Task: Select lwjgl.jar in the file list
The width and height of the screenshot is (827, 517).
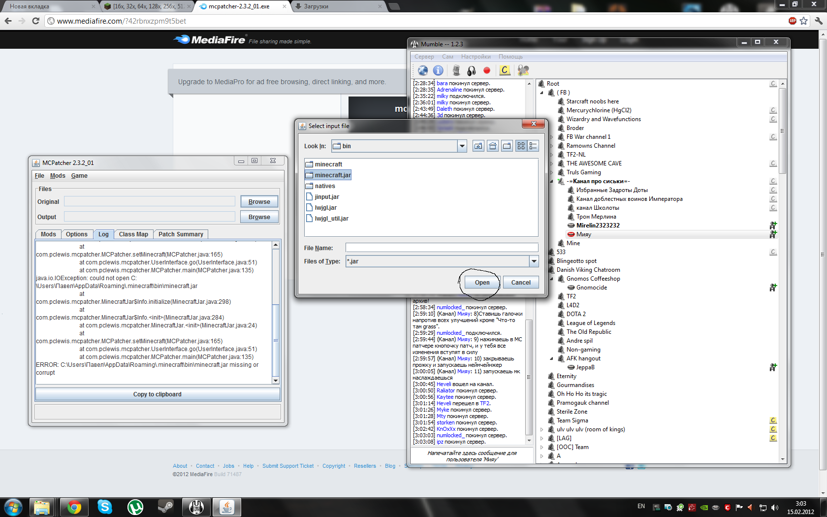Action: coord(321,208)
